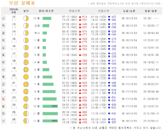Click the moon phase icon for June 12
This screenshot has height=131, width=163.
point(26,18)
